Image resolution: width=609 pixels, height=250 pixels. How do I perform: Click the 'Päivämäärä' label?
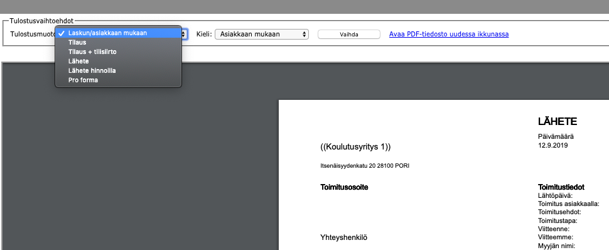tap(556, 137)
